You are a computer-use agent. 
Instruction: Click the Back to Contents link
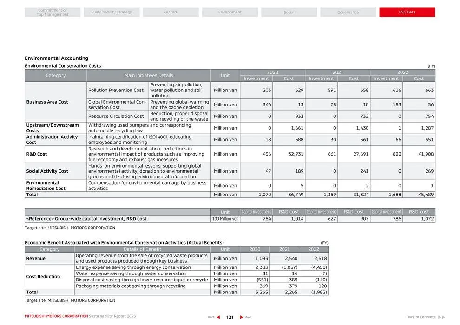pyautogui.click(x=421, y=317)
